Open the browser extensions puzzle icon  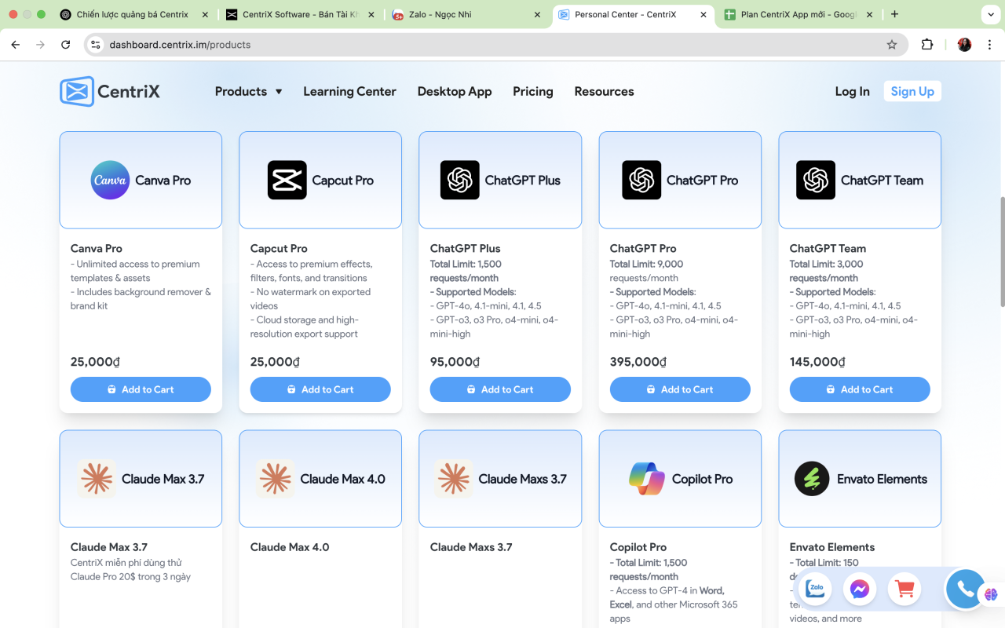pos(927,45)
